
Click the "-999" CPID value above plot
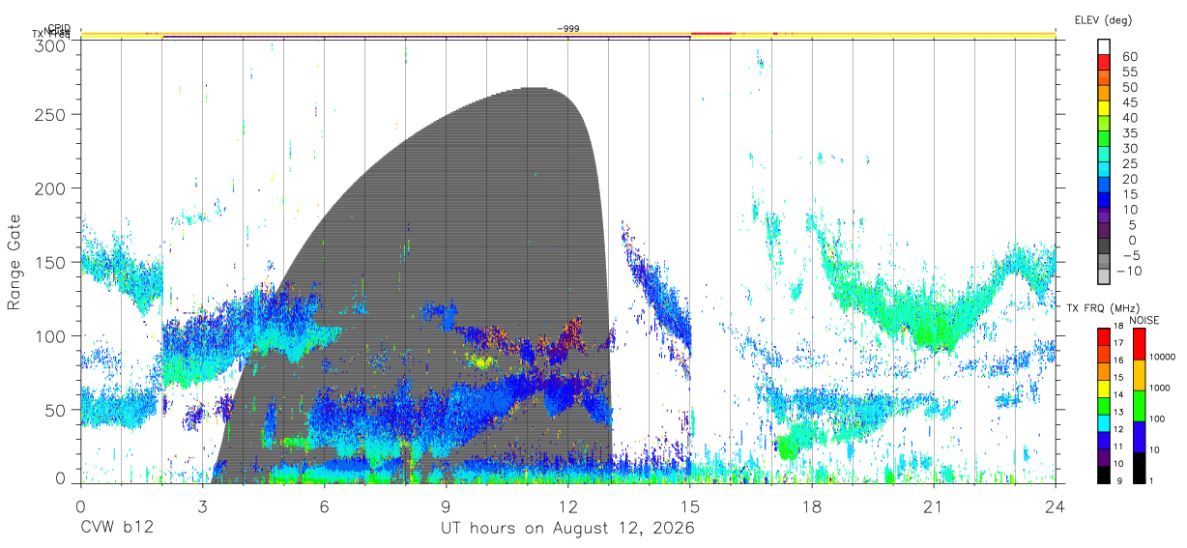click(x=568, y=29)
